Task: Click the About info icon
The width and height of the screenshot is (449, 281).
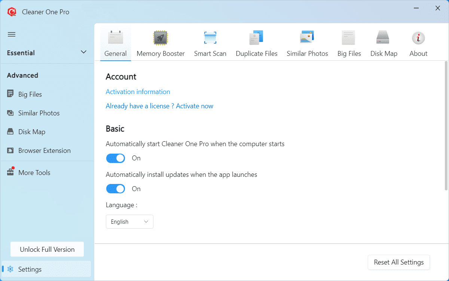Action: (418, 38)
